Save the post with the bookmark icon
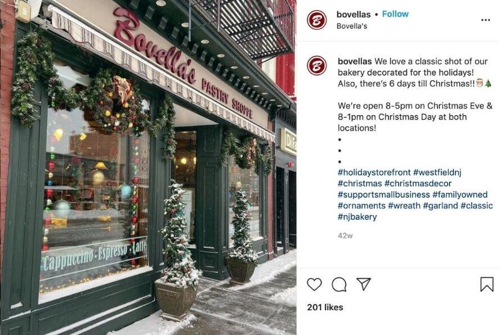 pyautogui.click(x=487, y=284)
